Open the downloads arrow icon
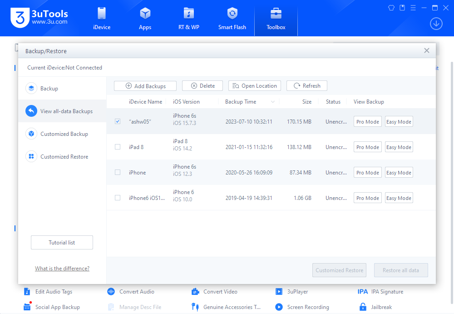This screenshot has height=314, width=454. point(436,24)
